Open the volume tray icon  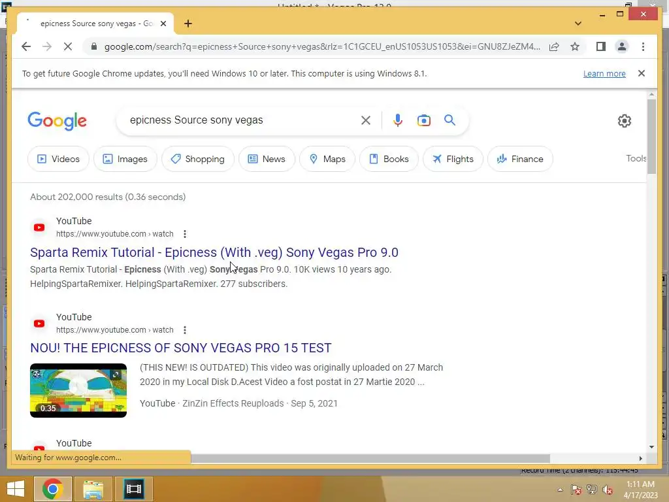(x=607, y=490)
